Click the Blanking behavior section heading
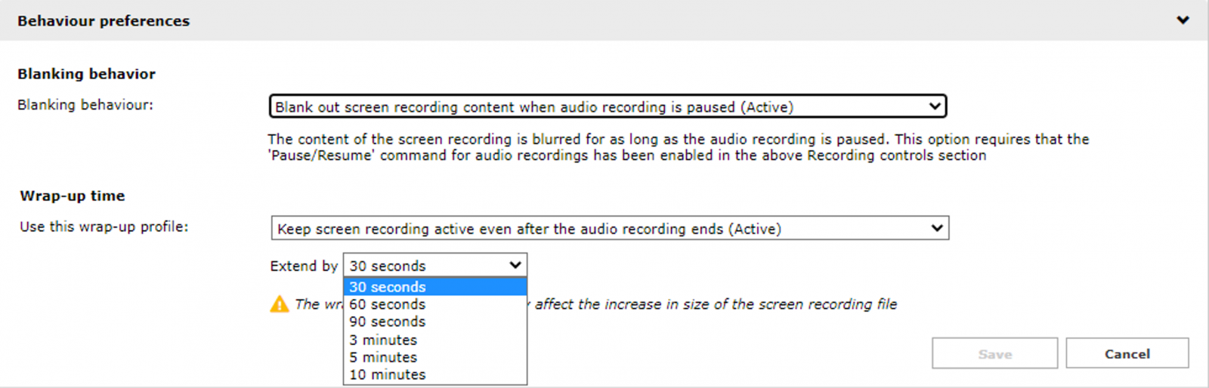This screenshot has height=388, width=1209. (86, 74)
